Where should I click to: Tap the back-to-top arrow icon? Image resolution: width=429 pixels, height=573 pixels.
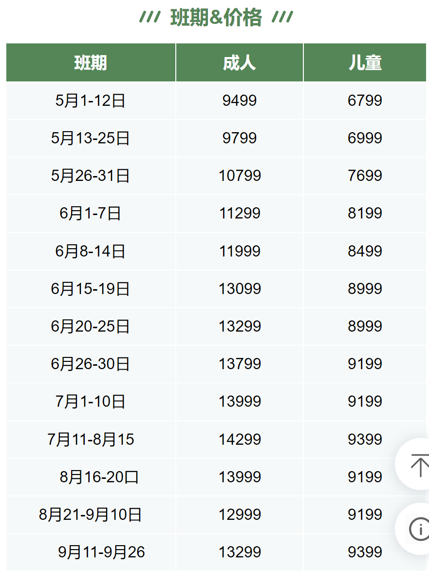(x=419, y=465)
